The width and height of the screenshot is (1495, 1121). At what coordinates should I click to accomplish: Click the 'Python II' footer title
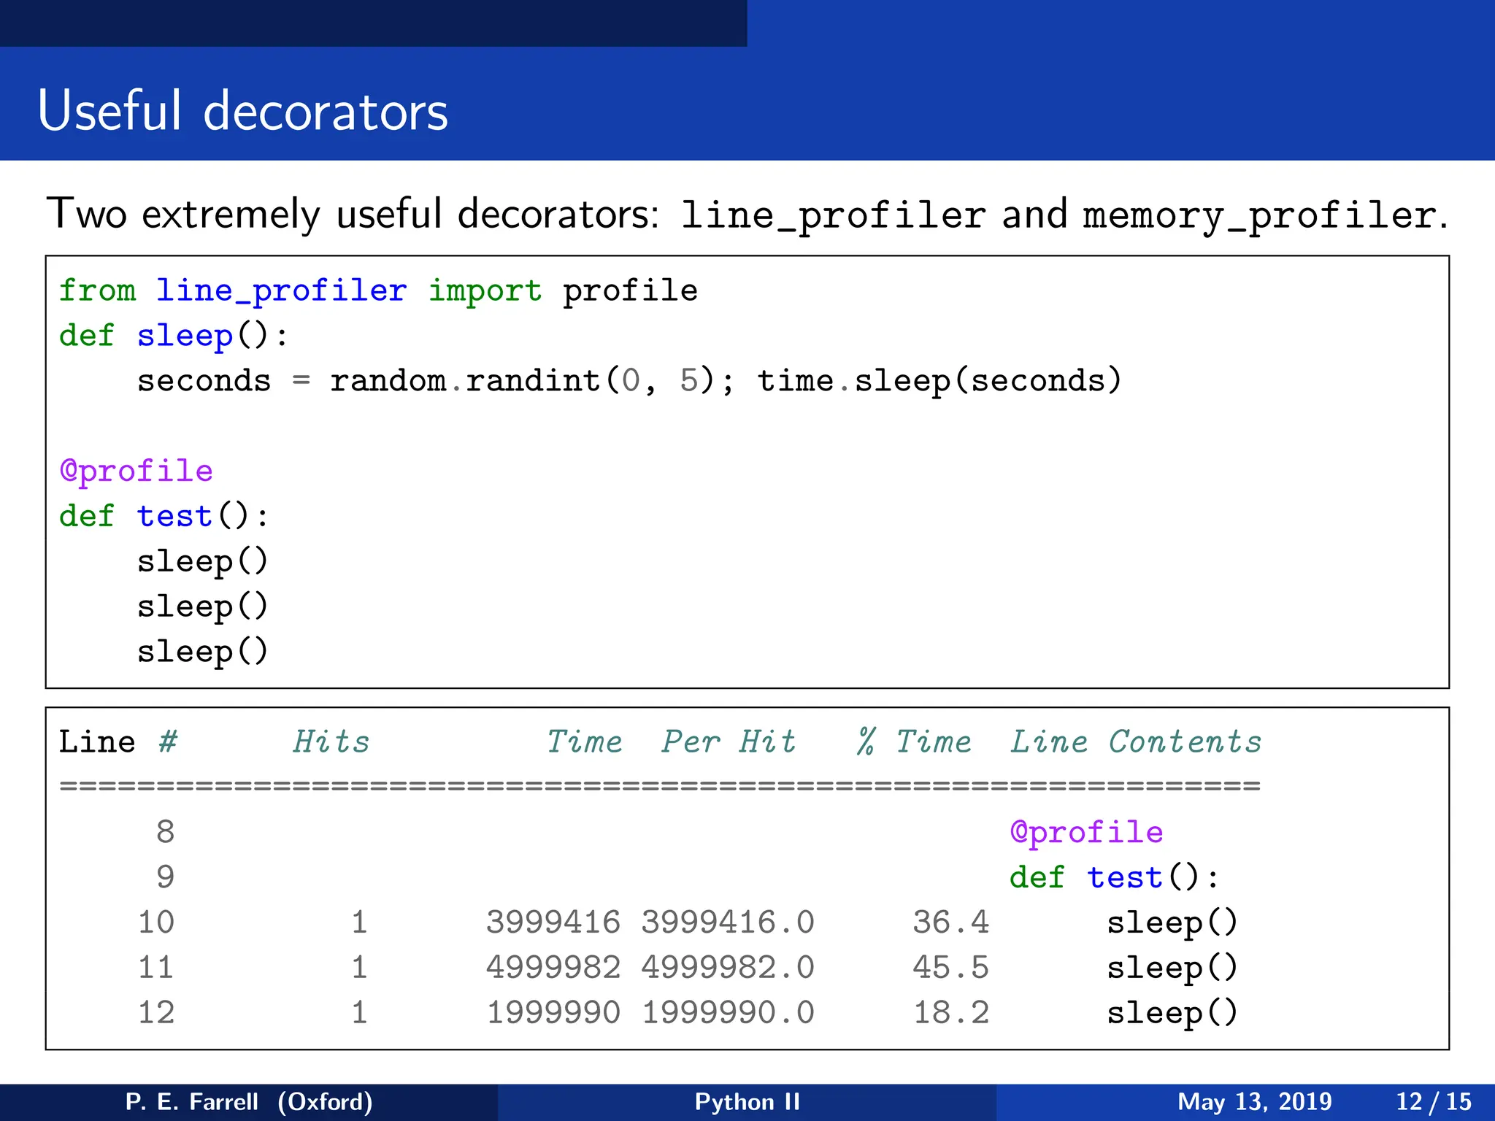[747, 1102]
